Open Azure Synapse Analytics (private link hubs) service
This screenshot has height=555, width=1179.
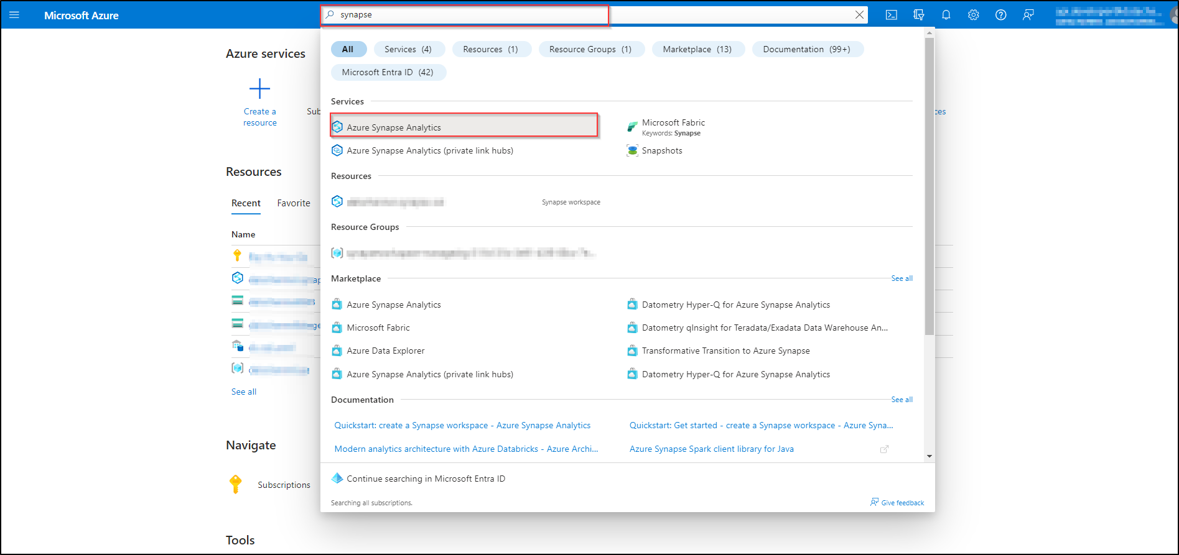pyautogui.click(x=430, y=150)
